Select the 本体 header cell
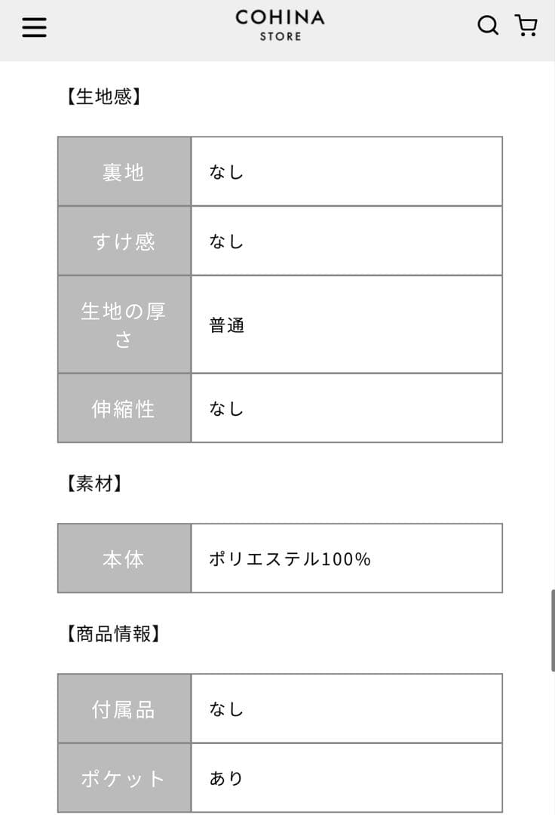555x815 pixels. (123, 558)
